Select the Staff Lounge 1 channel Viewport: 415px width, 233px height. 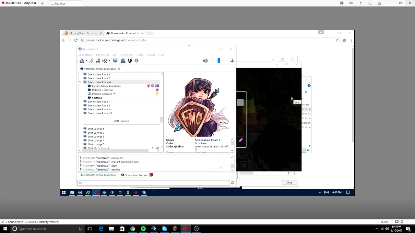point(96,129)
